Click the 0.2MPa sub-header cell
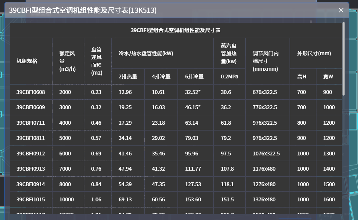The width and height of the screenshot is (358, 220). pyautogui.click(x=229, y=77)
